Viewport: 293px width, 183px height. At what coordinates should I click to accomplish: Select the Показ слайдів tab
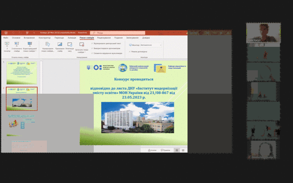click(87, 38)
